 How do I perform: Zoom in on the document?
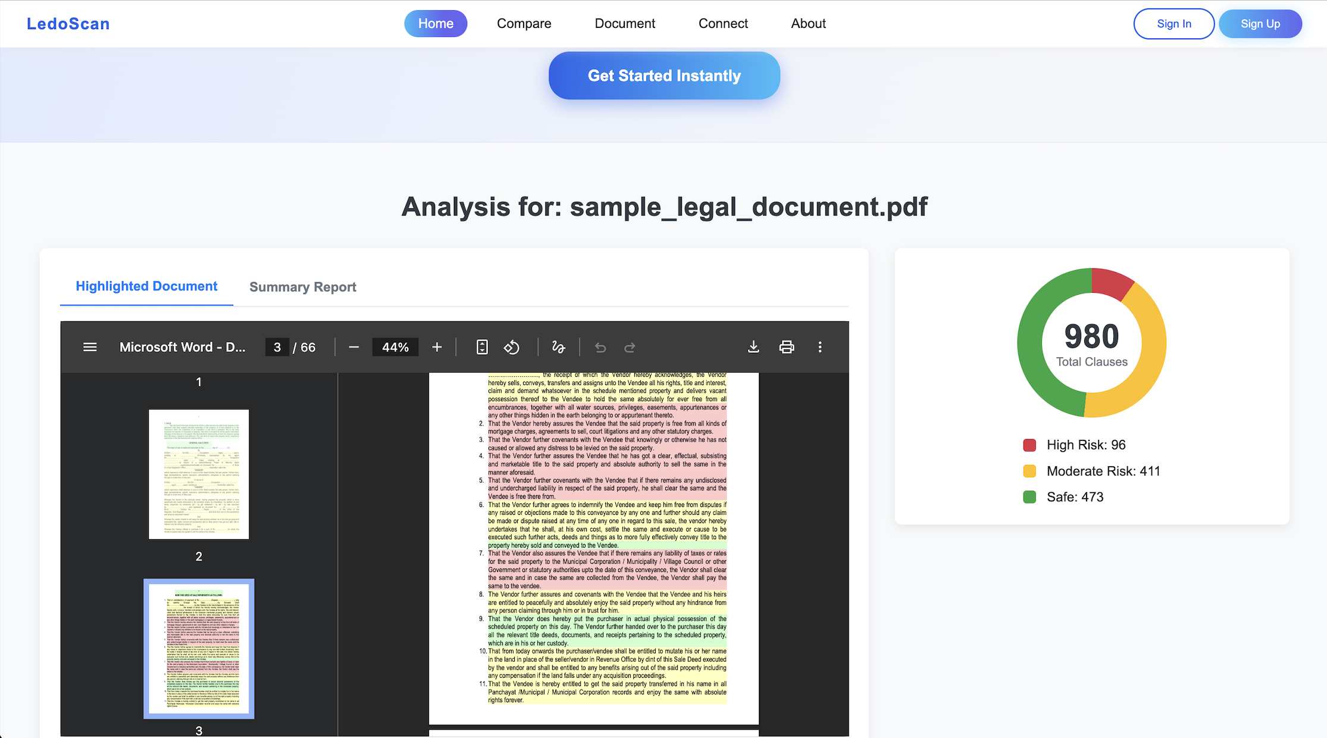tap(437, 347)
